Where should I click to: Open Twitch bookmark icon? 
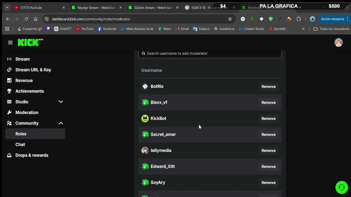[48, 29]
